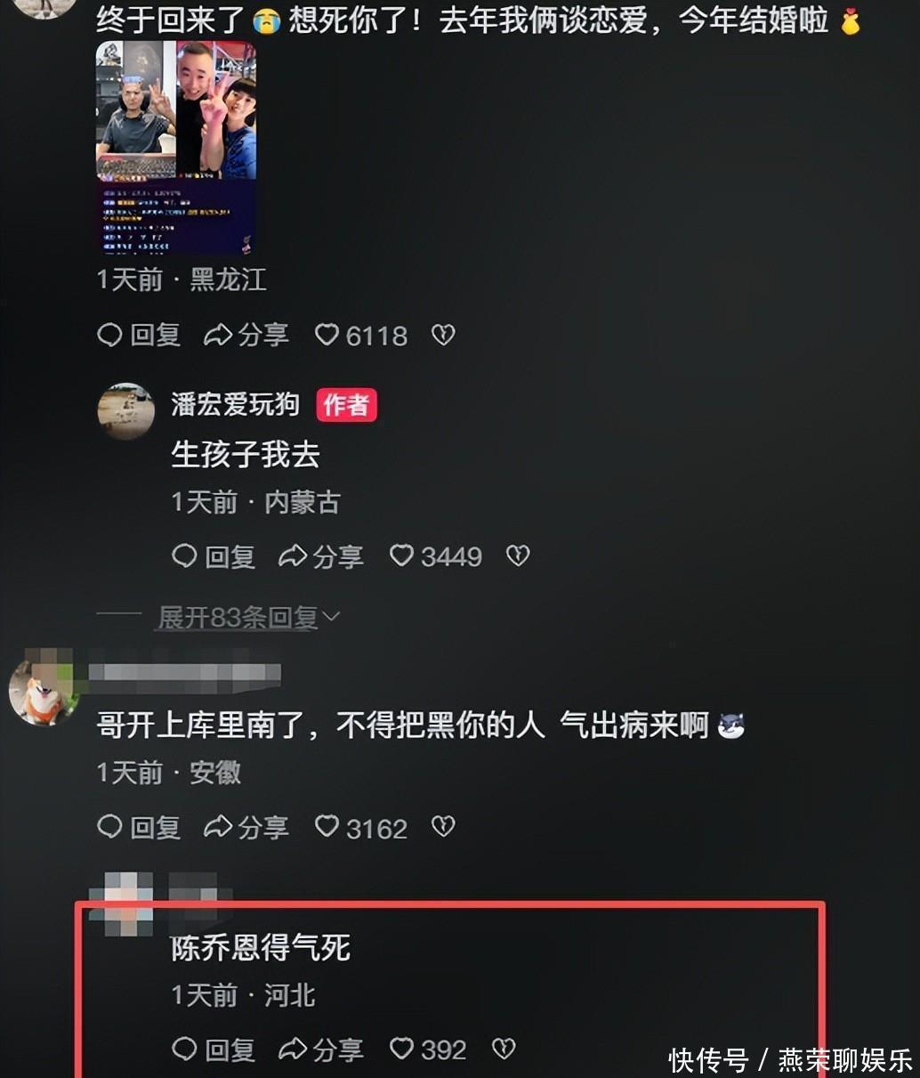Dislike the 黑龙江 comment via broken heart

pos(443,335)
